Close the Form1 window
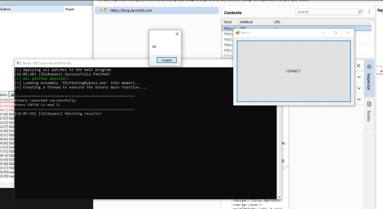This screenshot has height=209, width=383. pyautogui.click(x=348, y=33)
